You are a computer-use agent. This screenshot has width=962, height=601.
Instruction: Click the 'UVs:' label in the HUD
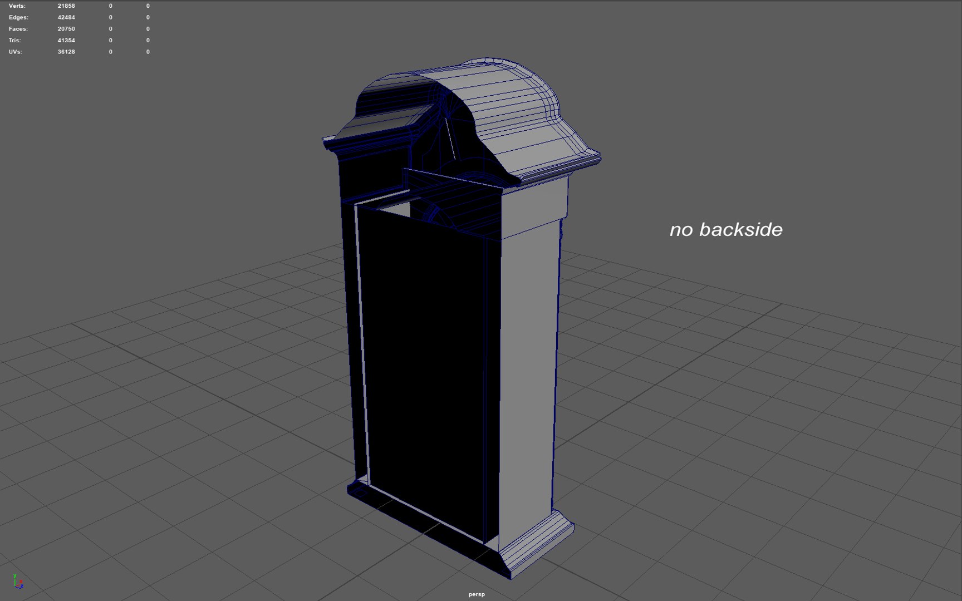pos(16,52)
